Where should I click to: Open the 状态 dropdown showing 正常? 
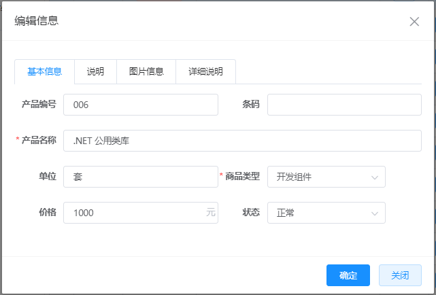326,213
